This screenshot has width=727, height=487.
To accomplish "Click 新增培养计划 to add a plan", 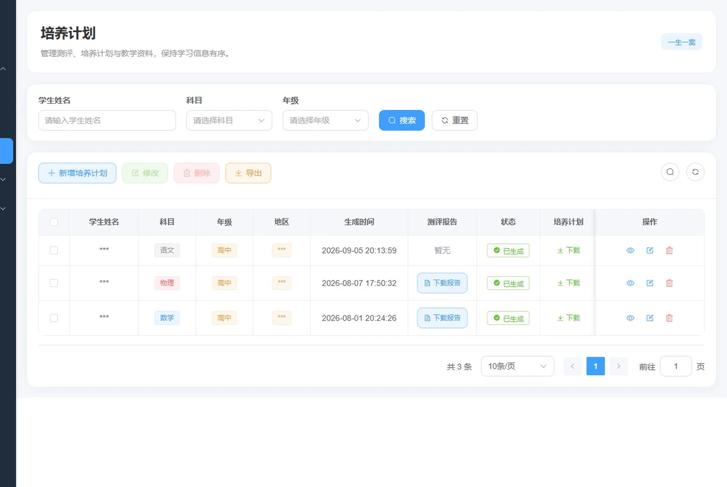I will point(77,173).
